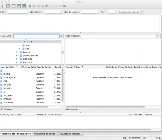This screenshot has width=162, height=140.
Task: Toggle the local directory tree view
Action: tap(13, 6)
